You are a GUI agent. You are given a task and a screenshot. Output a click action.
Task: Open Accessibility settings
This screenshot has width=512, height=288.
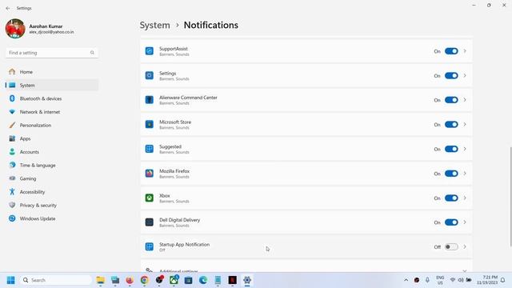[x=52, y=192]
